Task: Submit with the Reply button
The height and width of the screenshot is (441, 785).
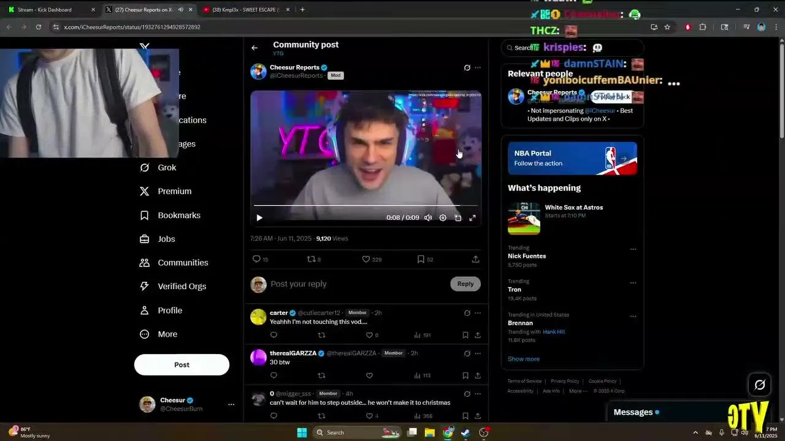Action: tap(465, 284)
